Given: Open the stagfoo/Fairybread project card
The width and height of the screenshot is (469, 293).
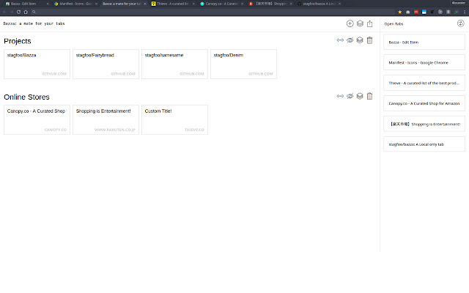Looking at the screenshot, I should coord(106,64).
